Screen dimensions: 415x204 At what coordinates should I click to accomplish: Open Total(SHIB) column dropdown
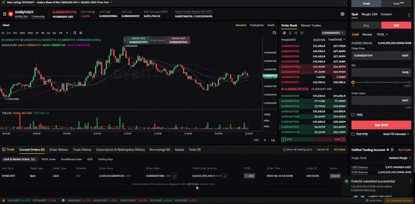[x=344, y=40]
